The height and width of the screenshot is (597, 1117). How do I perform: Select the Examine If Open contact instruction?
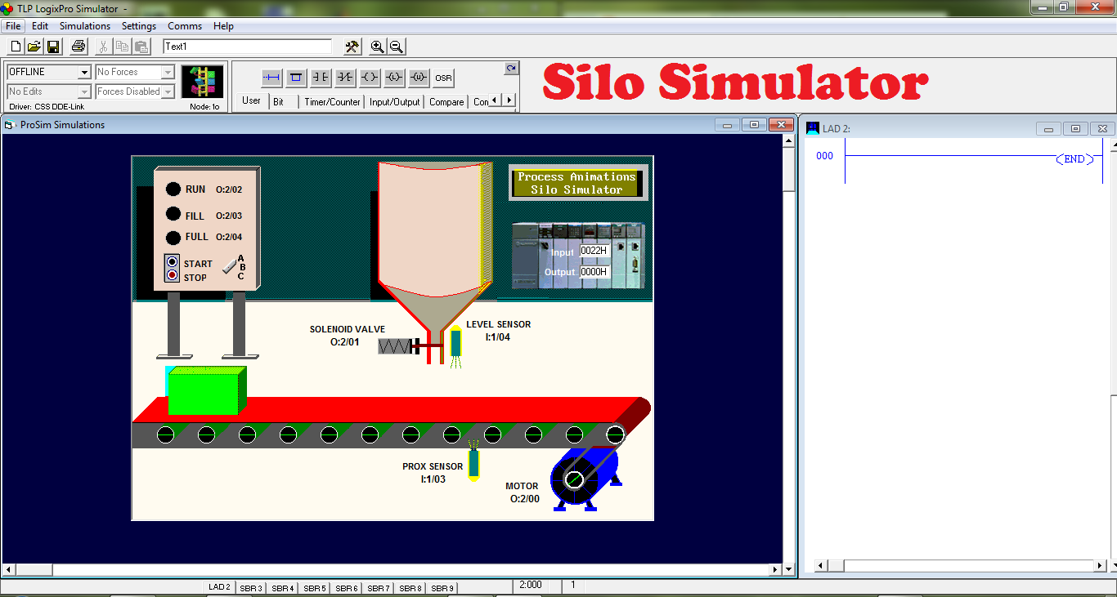[344, 77]
